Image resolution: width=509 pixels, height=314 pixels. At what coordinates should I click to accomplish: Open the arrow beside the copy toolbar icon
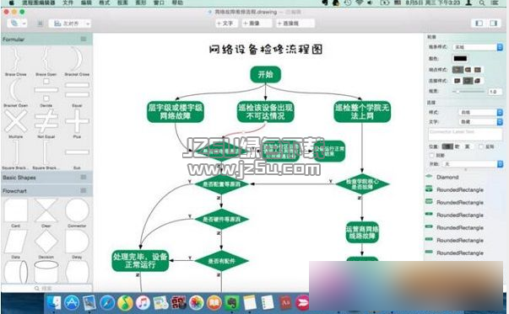coord(24,24)
